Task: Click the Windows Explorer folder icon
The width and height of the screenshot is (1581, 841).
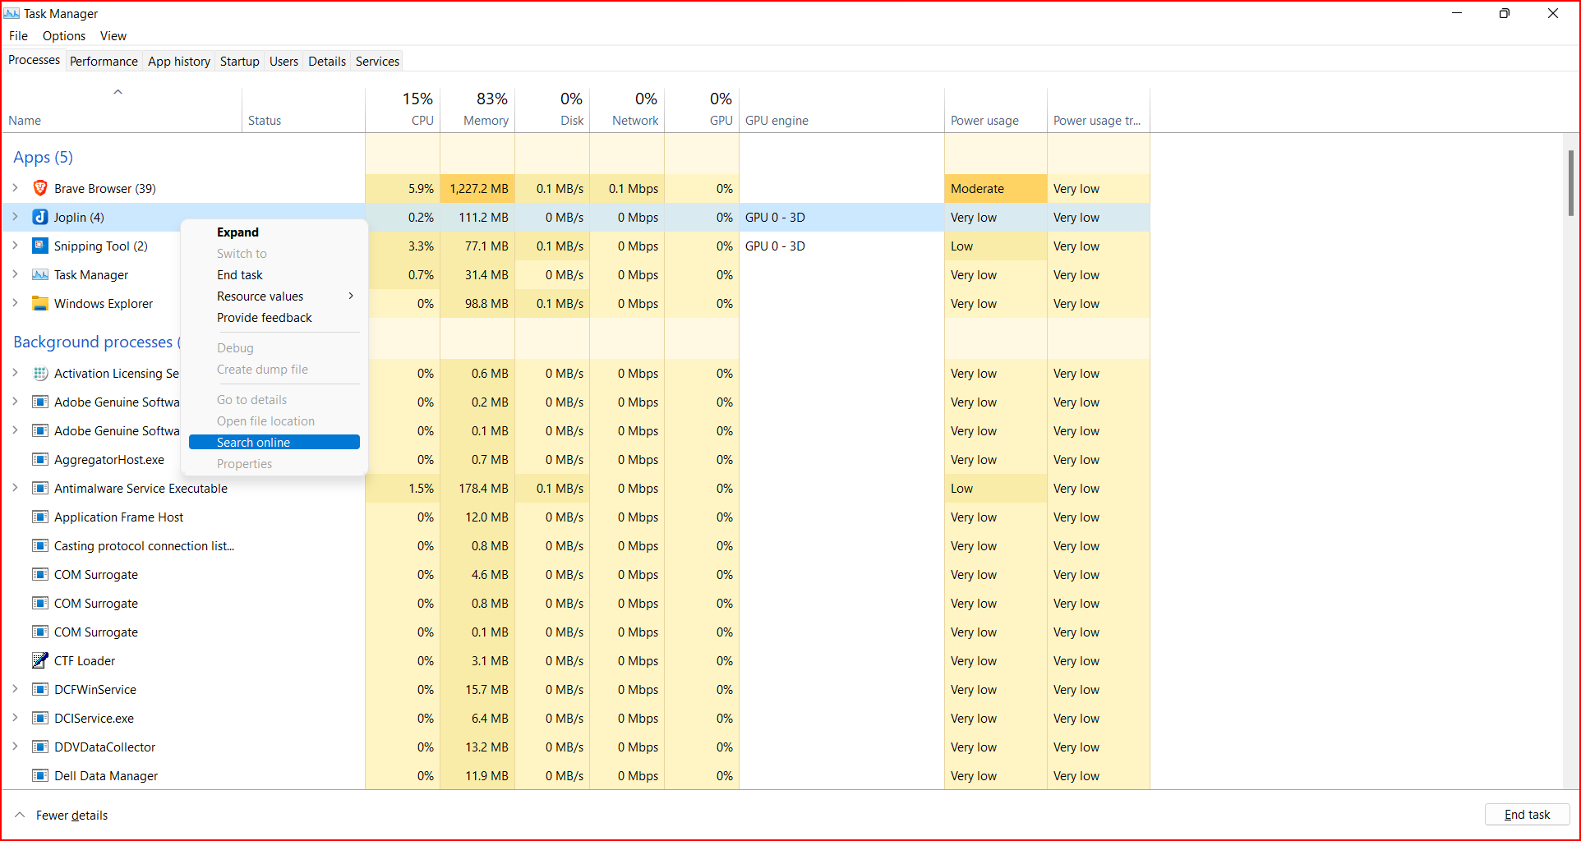Action: point(39,303)
